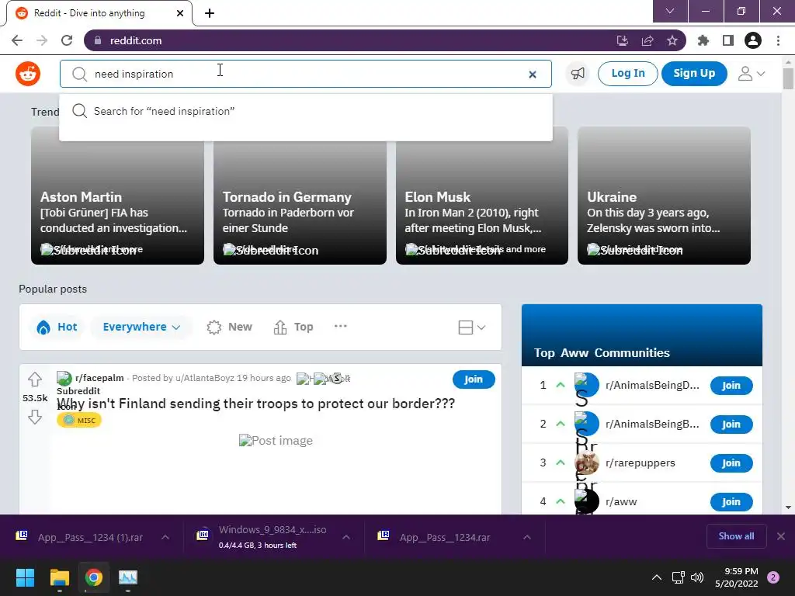This screenshot has height=596, width=795.
Task: Click the Log In button
Action: point(627,74)
